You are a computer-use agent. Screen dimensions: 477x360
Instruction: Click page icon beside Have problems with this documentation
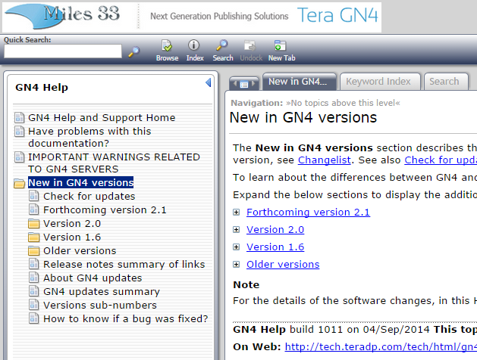click(x=19, y=131)
